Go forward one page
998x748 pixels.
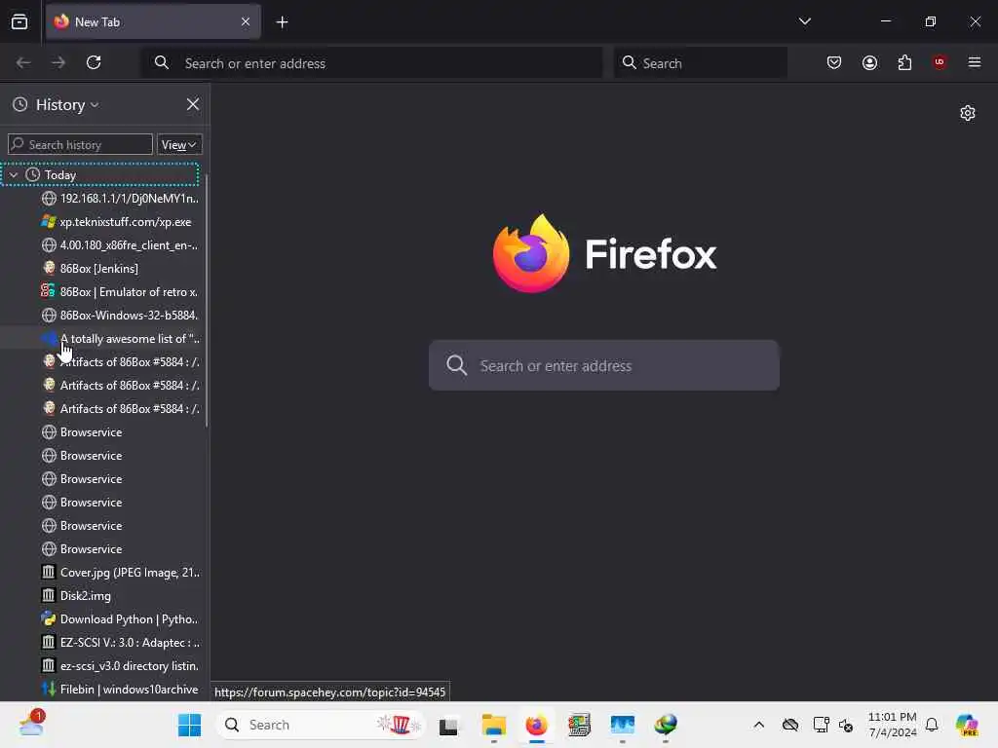pos(58,62)
